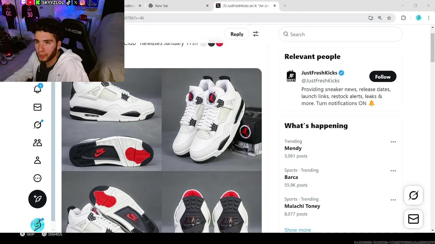Viewport: 435px width, 244px height.
Task: Open more options for Malachi Toney trend
Action: coord(393,200)
